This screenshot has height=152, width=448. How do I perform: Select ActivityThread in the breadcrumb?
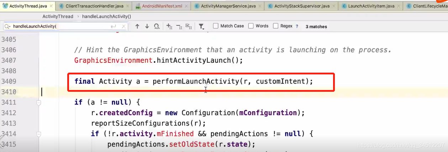(58, 16)
